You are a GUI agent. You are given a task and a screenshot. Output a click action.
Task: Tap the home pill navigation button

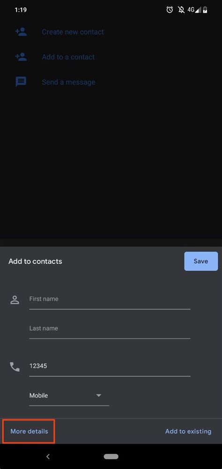pyautogui.click(x=111, y=456)
